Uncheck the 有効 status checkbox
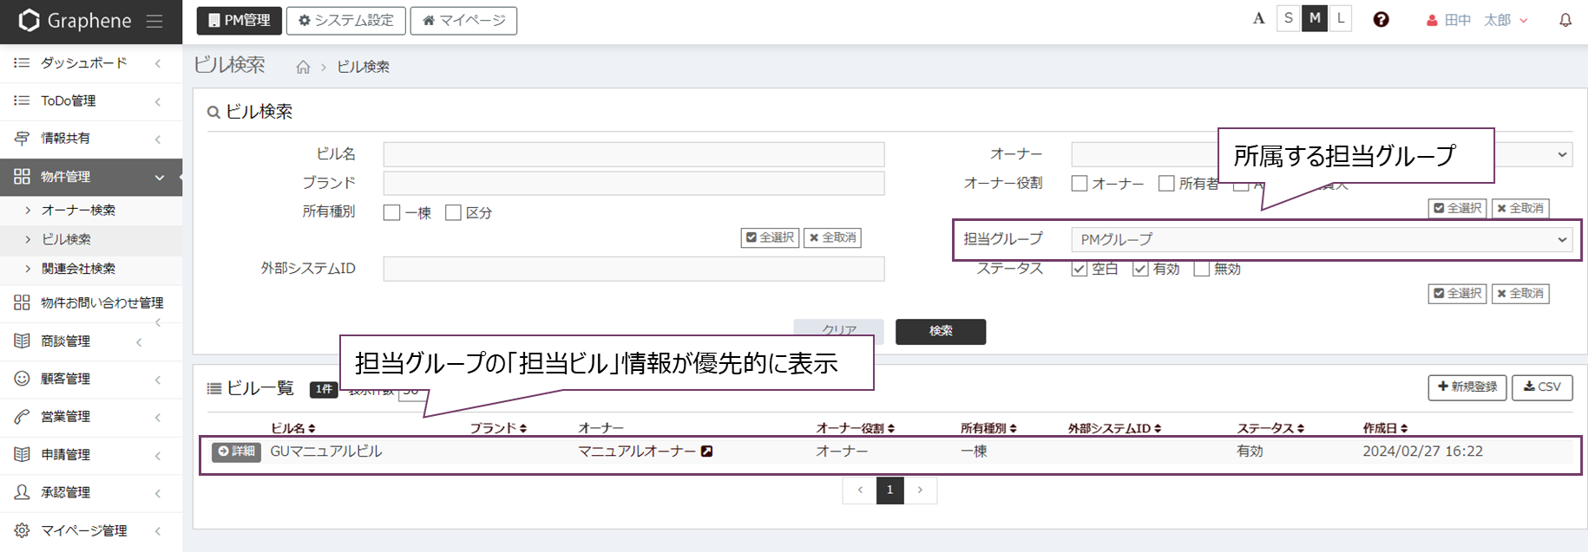Image resolution: width=1588 pixels, height=552 pixels. [1140, 270]
